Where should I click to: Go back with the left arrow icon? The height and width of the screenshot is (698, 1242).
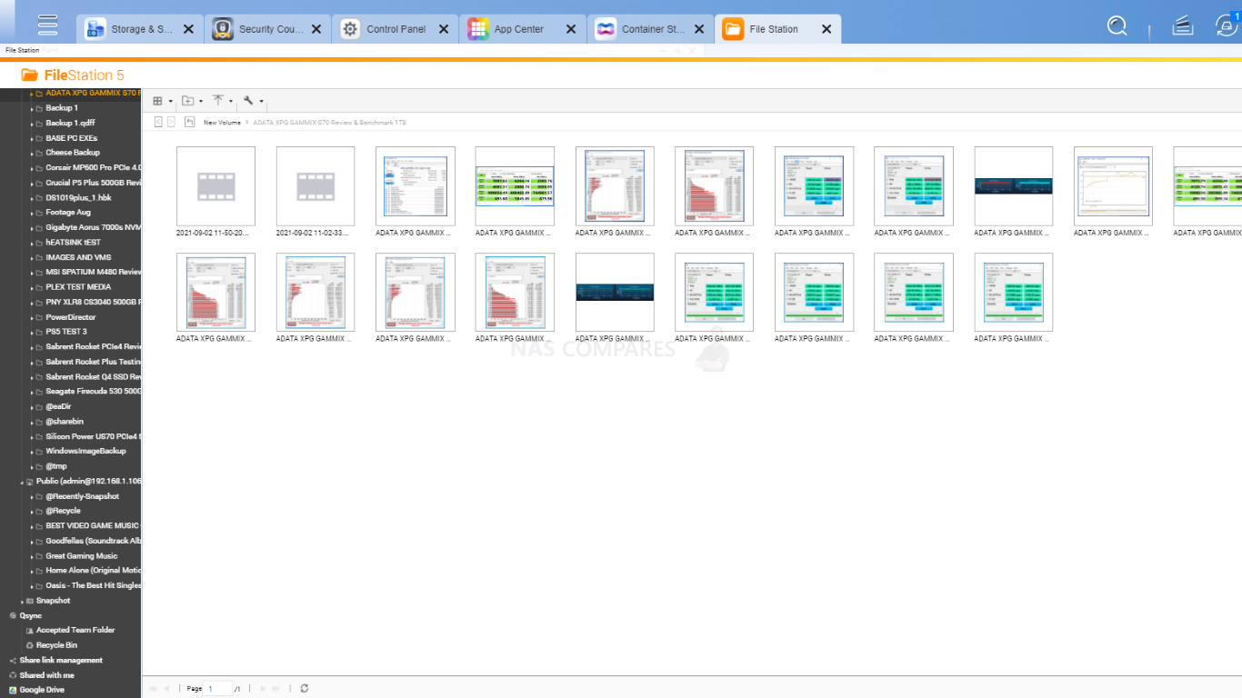(x=158, y=122)
